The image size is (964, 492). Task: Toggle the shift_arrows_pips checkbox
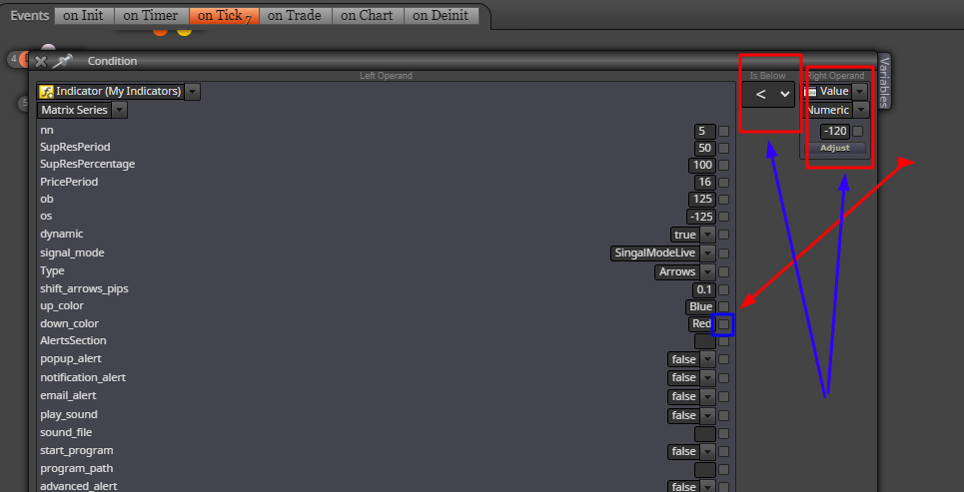[x=723, y=290]
